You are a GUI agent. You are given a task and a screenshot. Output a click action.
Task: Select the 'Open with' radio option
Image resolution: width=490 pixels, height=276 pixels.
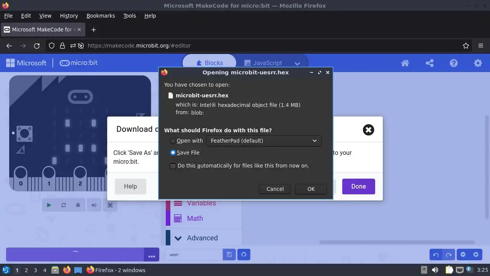[173, 141]
